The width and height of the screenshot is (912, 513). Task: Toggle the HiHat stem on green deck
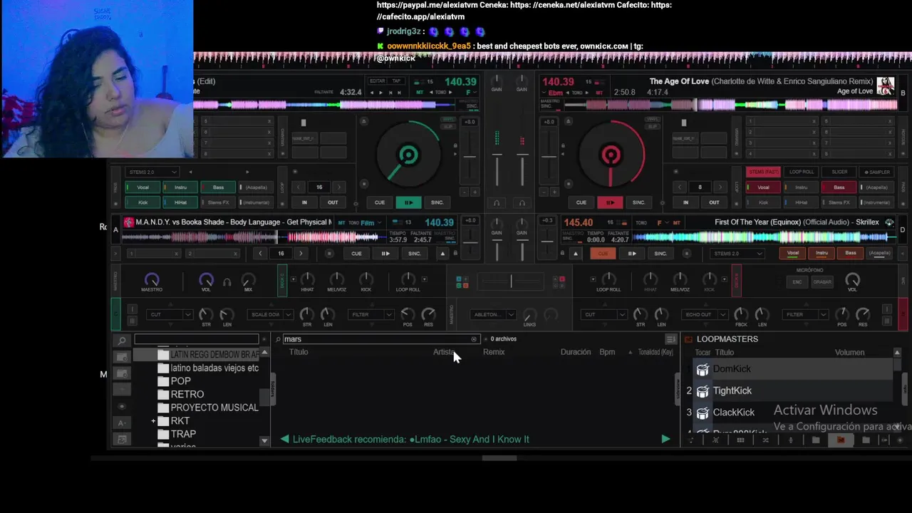[181, 202]
